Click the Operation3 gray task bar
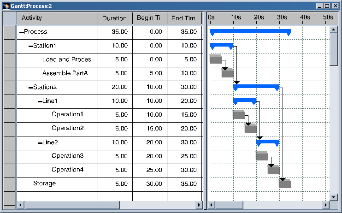Image resolution: width=342 pixels, height=213 pixels. pos(262,156)
